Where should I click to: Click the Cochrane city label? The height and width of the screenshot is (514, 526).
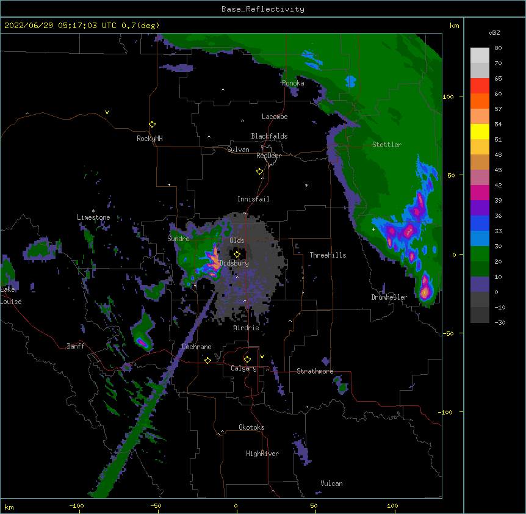pos(196,347)
